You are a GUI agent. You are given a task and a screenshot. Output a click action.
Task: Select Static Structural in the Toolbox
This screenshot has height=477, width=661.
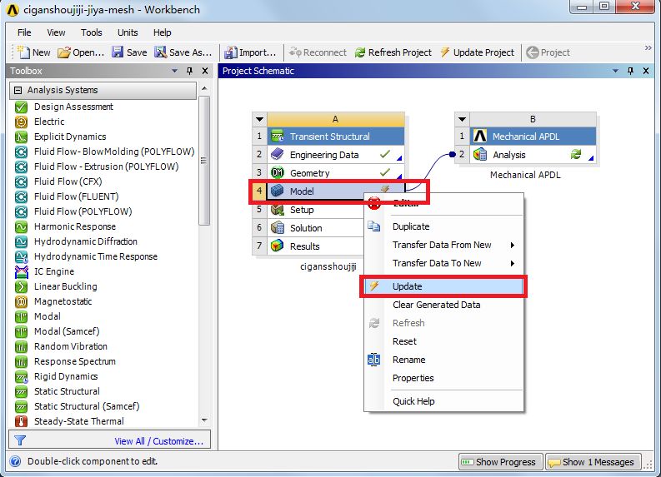(x=67, y=391)
